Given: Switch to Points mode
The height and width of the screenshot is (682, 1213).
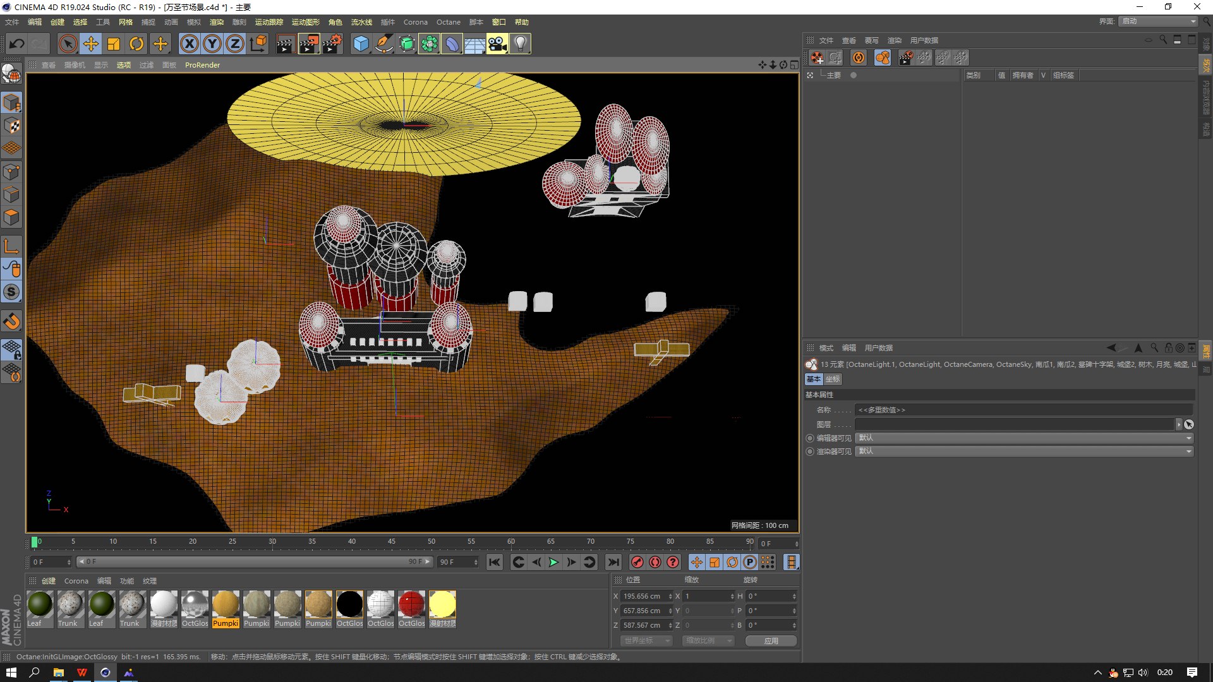Looking at the screenshot, I should (x=11, y=172).
